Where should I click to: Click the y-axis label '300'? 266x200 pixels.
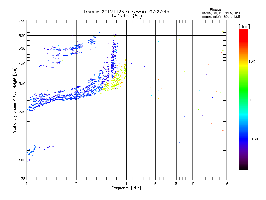coord(22,84)
